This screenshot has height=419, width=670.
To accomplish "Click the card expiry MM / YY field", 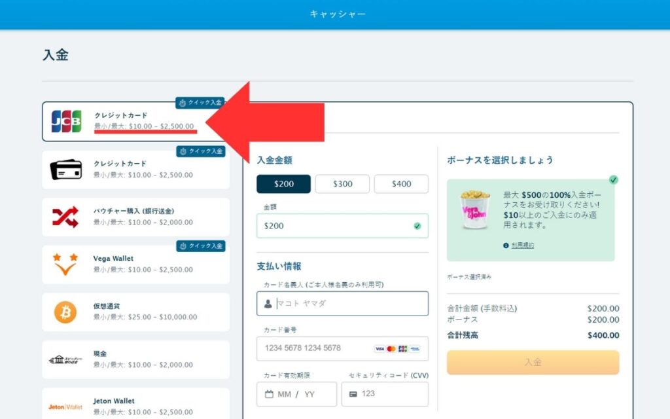I will pyautogui.click(x=297, y=394).
